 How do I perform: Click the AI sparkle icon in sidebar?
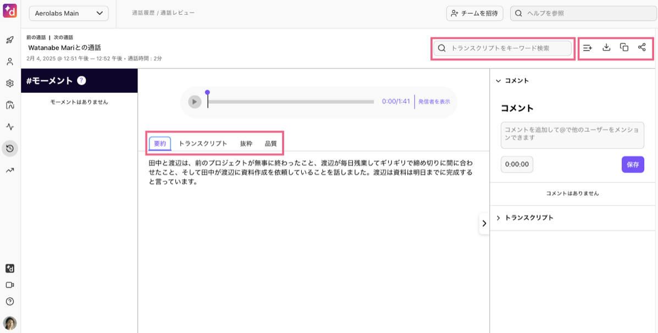pyautogui.click(x=10, y=268)
